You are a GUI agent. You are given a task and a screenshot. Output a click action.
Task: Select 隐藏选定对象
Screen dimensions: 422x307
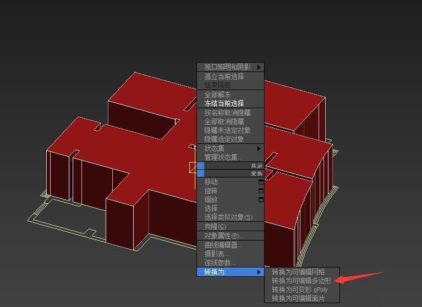[231, 139]
